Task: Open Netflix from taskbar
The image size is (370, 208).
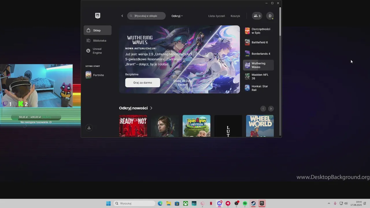Action: pyautogui.click(x=211, y=203)
